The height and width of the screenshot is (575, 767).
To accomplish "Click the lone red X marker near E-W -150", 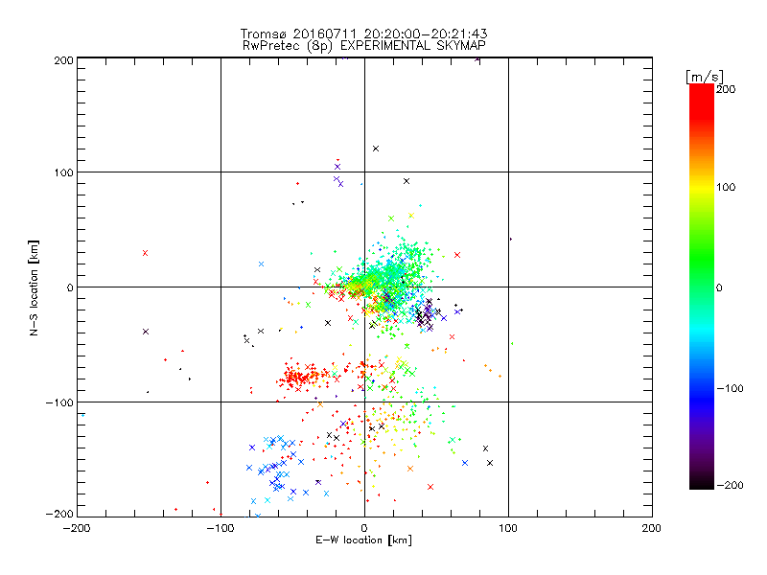I will tap(146, 253).
